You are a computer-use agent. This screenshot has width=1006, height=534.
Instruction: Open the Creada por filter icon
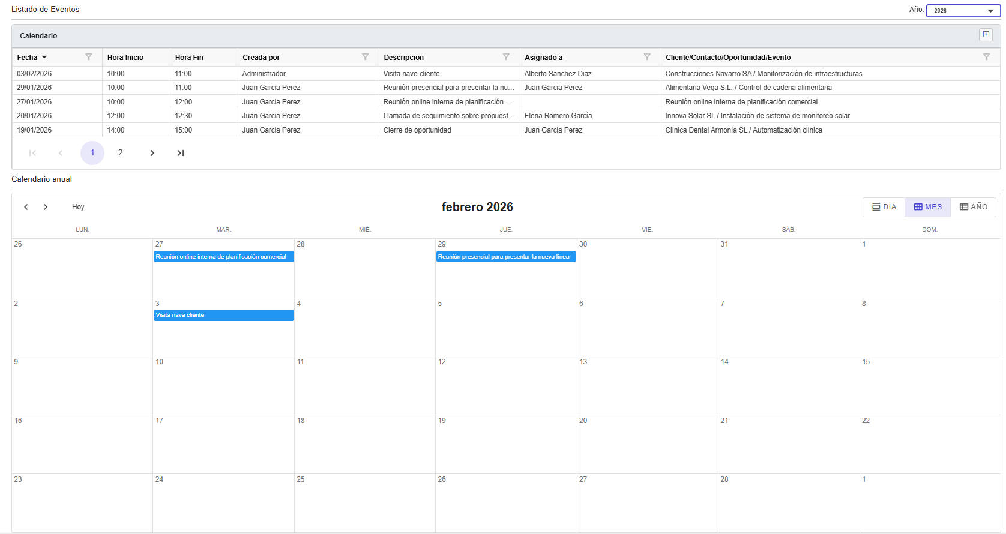[x=365, y=57]
